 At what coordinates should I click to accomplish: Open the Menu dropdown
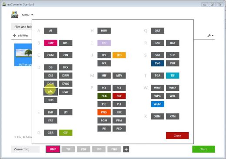[x=27, y=15]
